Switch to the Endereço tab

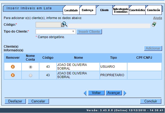click(x=88, y=10)
